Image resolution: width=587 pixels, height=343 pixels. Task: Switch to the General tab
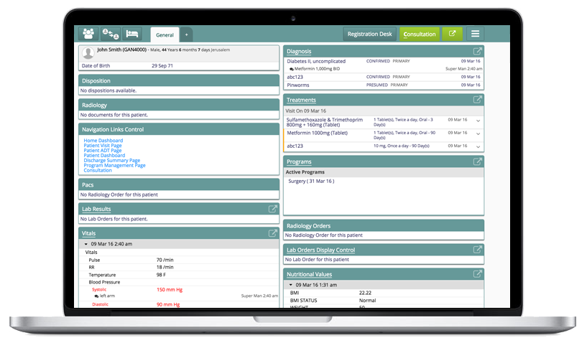coord(165,34)
